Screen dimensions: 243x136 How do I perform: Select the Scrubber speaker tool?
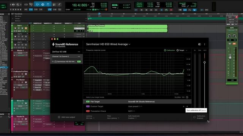point(54,5)
